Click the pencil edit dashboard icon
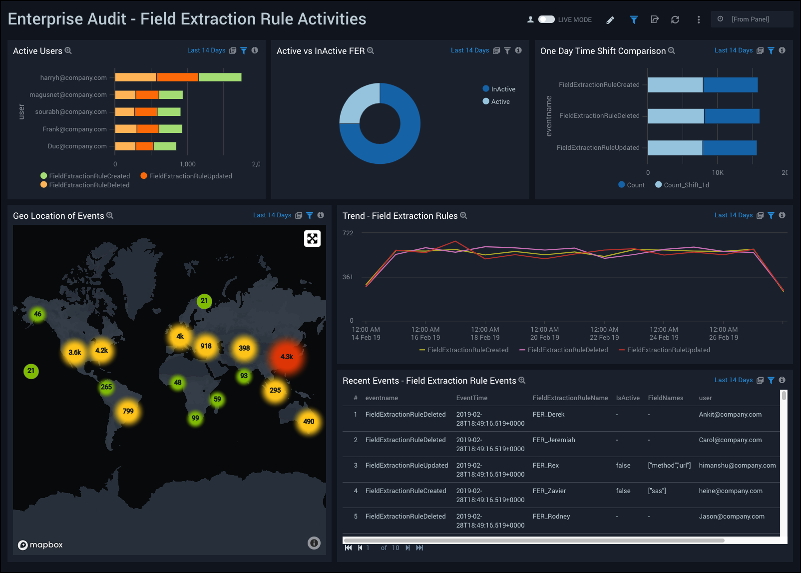Image resolution: width=801 pixels, height=573 pixels. 610,20
